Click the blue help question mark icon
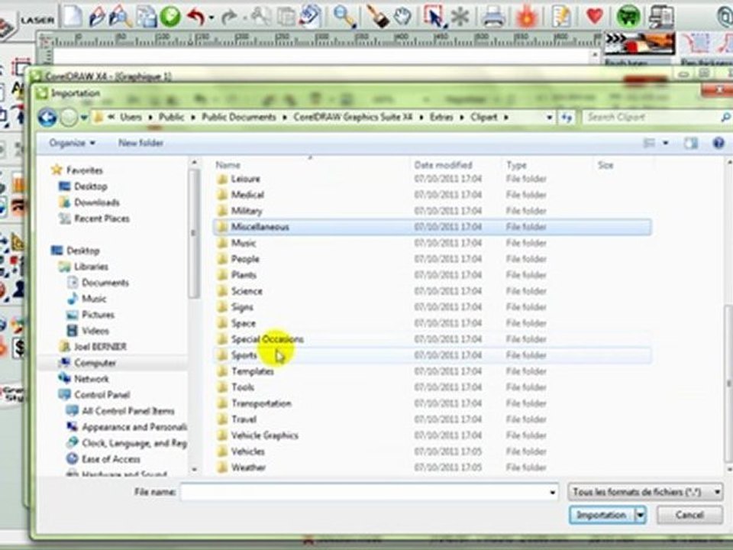733x550 pixels. tap(718, 143)
